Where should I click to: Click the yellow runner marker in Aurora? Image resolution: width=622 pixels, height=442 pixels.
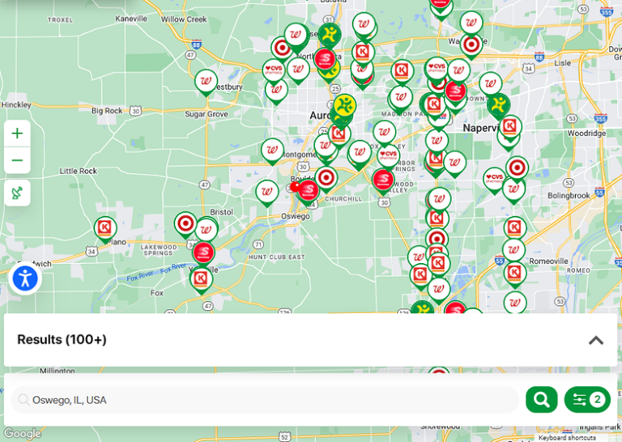pyautogui.click(x=344, y=105)
